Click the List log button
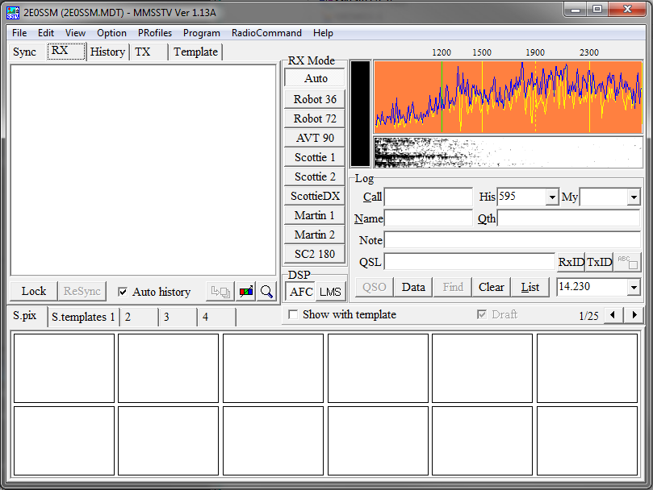This screenshot has height=490, width=653. pos(530,287)
